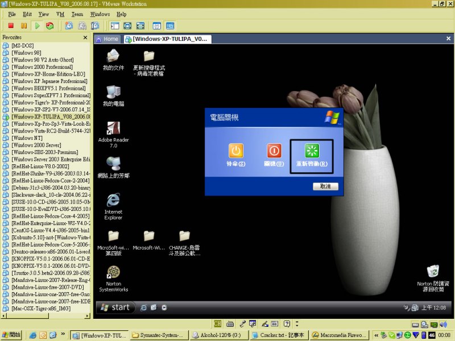Select [Mac-OSX-Tiger-x86_IMG] in Favorites
The width and height of the screenshot is (455, 341).
click(x=41, y=309)
